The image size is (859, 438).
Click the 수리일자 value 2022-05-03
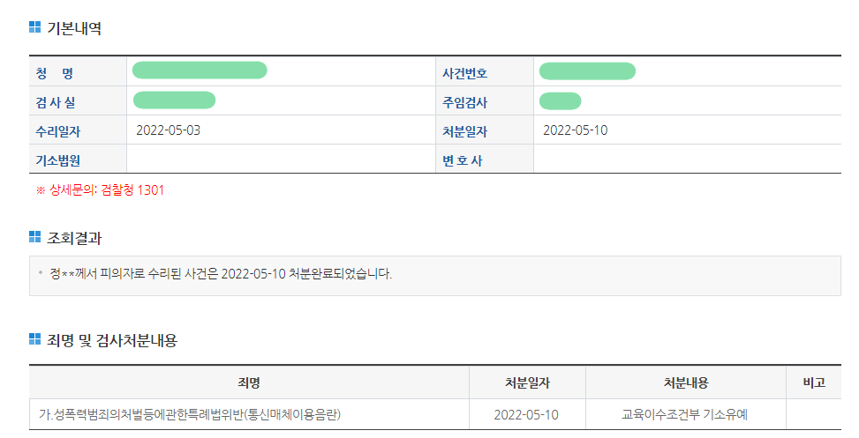click(169, 130)
